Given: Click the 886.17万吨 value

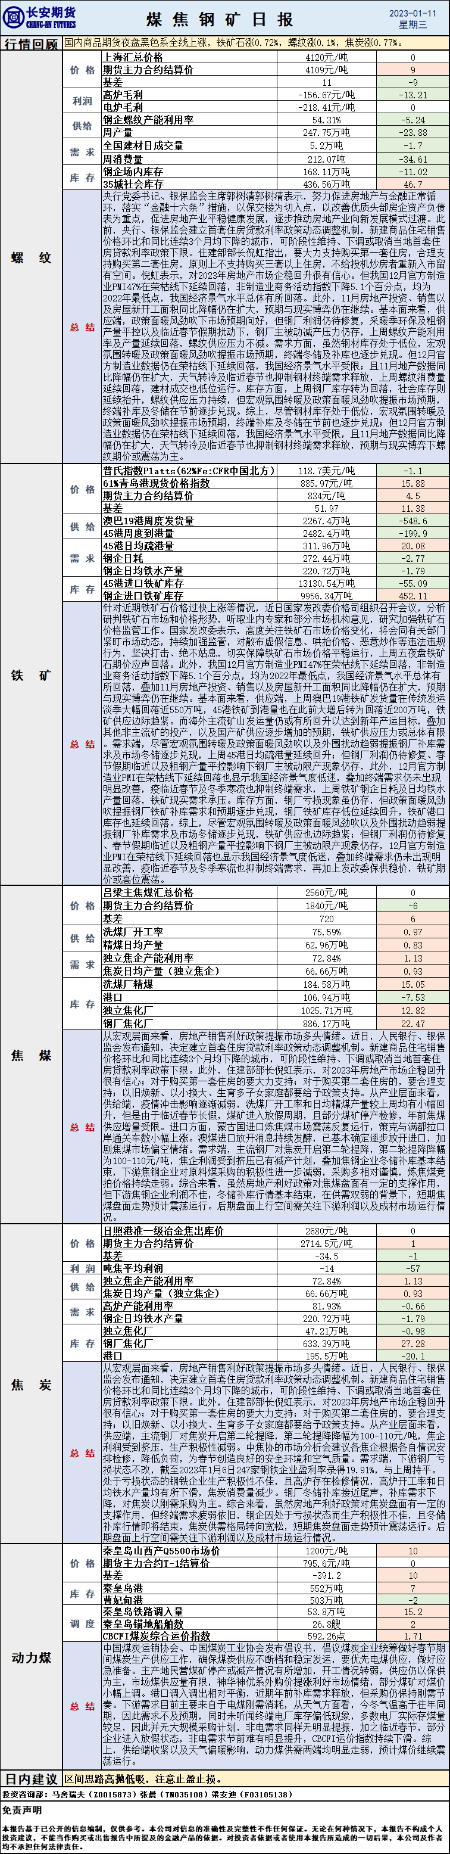Looking at the screenshot, I should (x=326, y=1024).
